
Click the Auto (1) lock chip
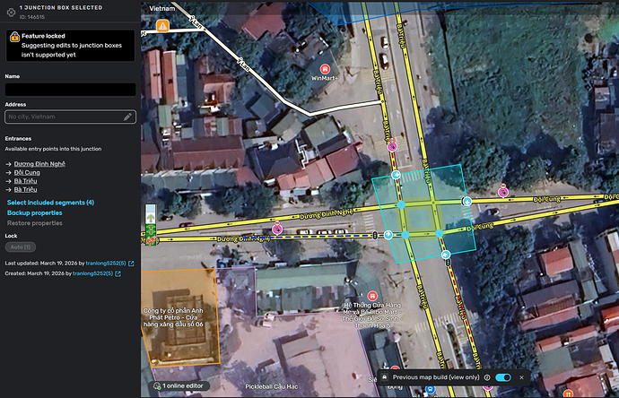coord(21,247)
